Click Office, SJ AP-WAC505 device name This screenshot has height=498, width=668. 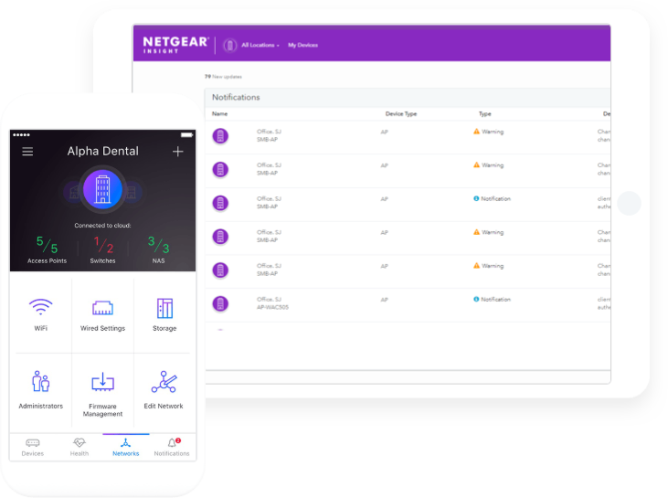click(272, 303)
